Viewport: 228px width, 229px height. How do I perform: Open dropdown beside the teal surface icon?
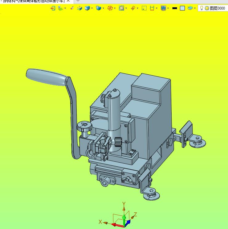[x=195, y=8]
